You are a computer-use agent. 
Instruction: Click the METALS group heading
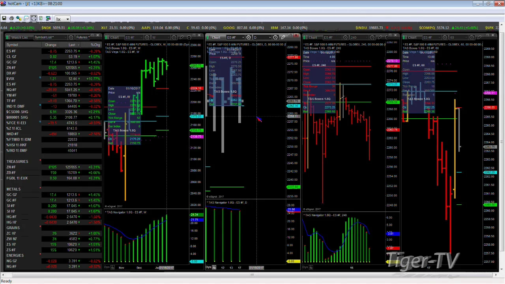pyautogui.click(x=13, y=189)
